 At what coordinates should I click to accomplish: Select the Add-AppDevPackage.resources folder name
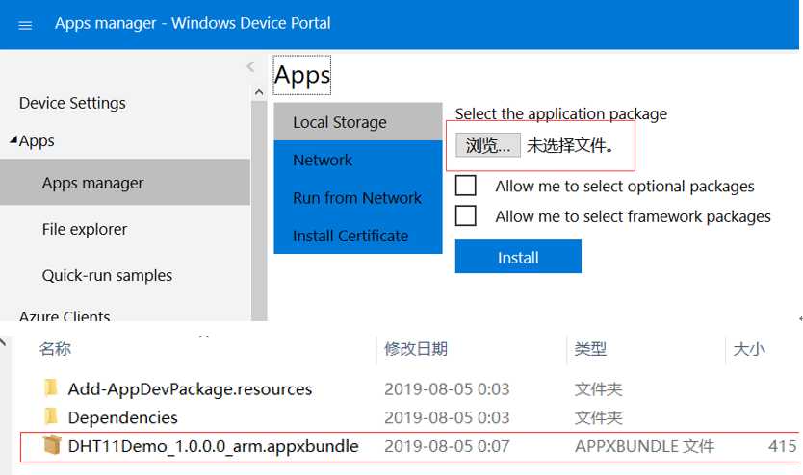190,389
